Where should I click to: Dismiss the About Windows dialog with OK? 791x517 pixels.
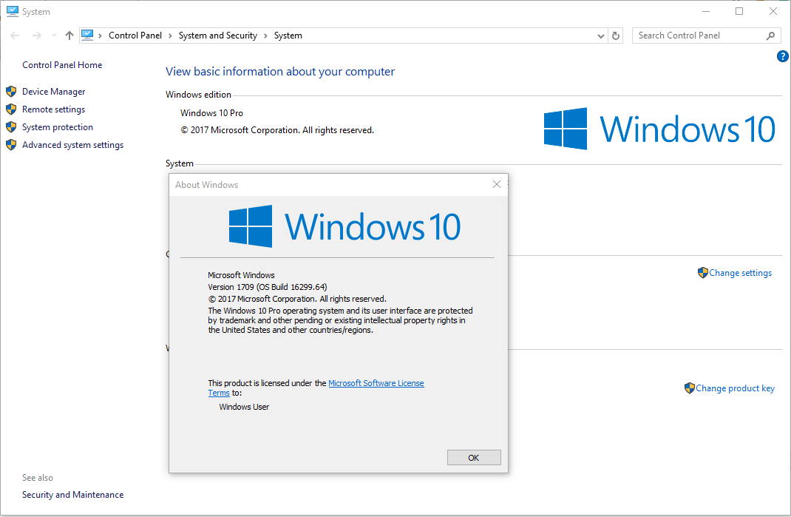pyautogui.click(x=473, y=457)
